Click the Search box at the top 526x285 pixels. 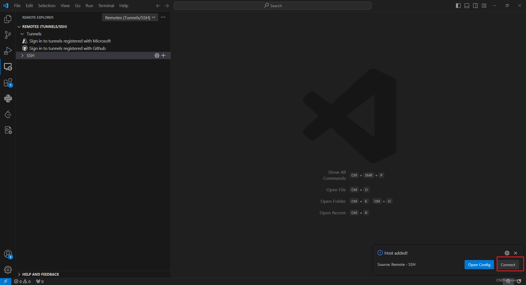point(273,5)
